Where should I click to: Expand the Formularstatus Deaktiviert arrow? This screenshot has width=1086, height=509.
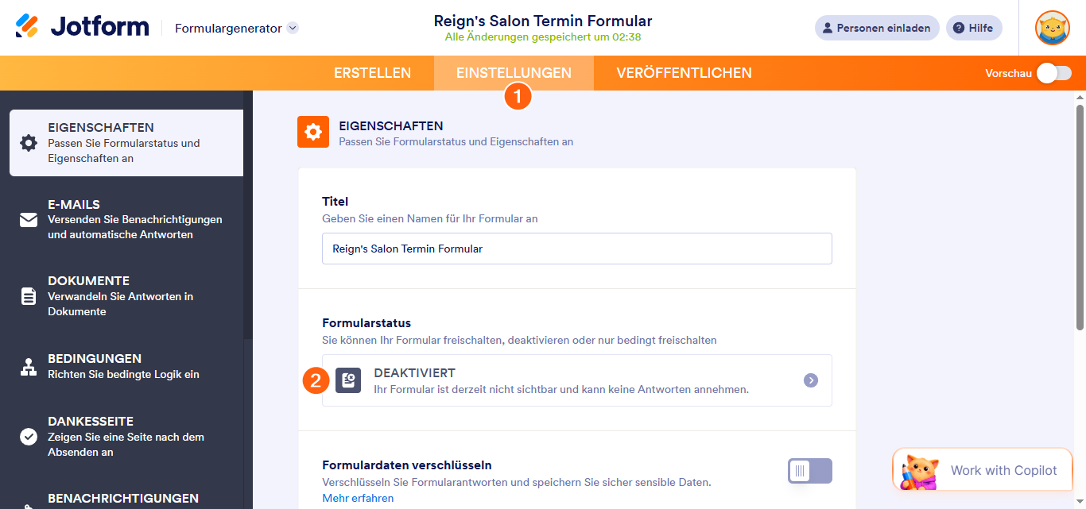tap(810, 380)
